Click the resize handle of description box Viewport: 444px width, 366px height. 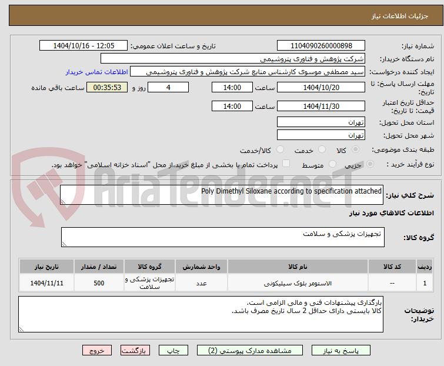63,202
